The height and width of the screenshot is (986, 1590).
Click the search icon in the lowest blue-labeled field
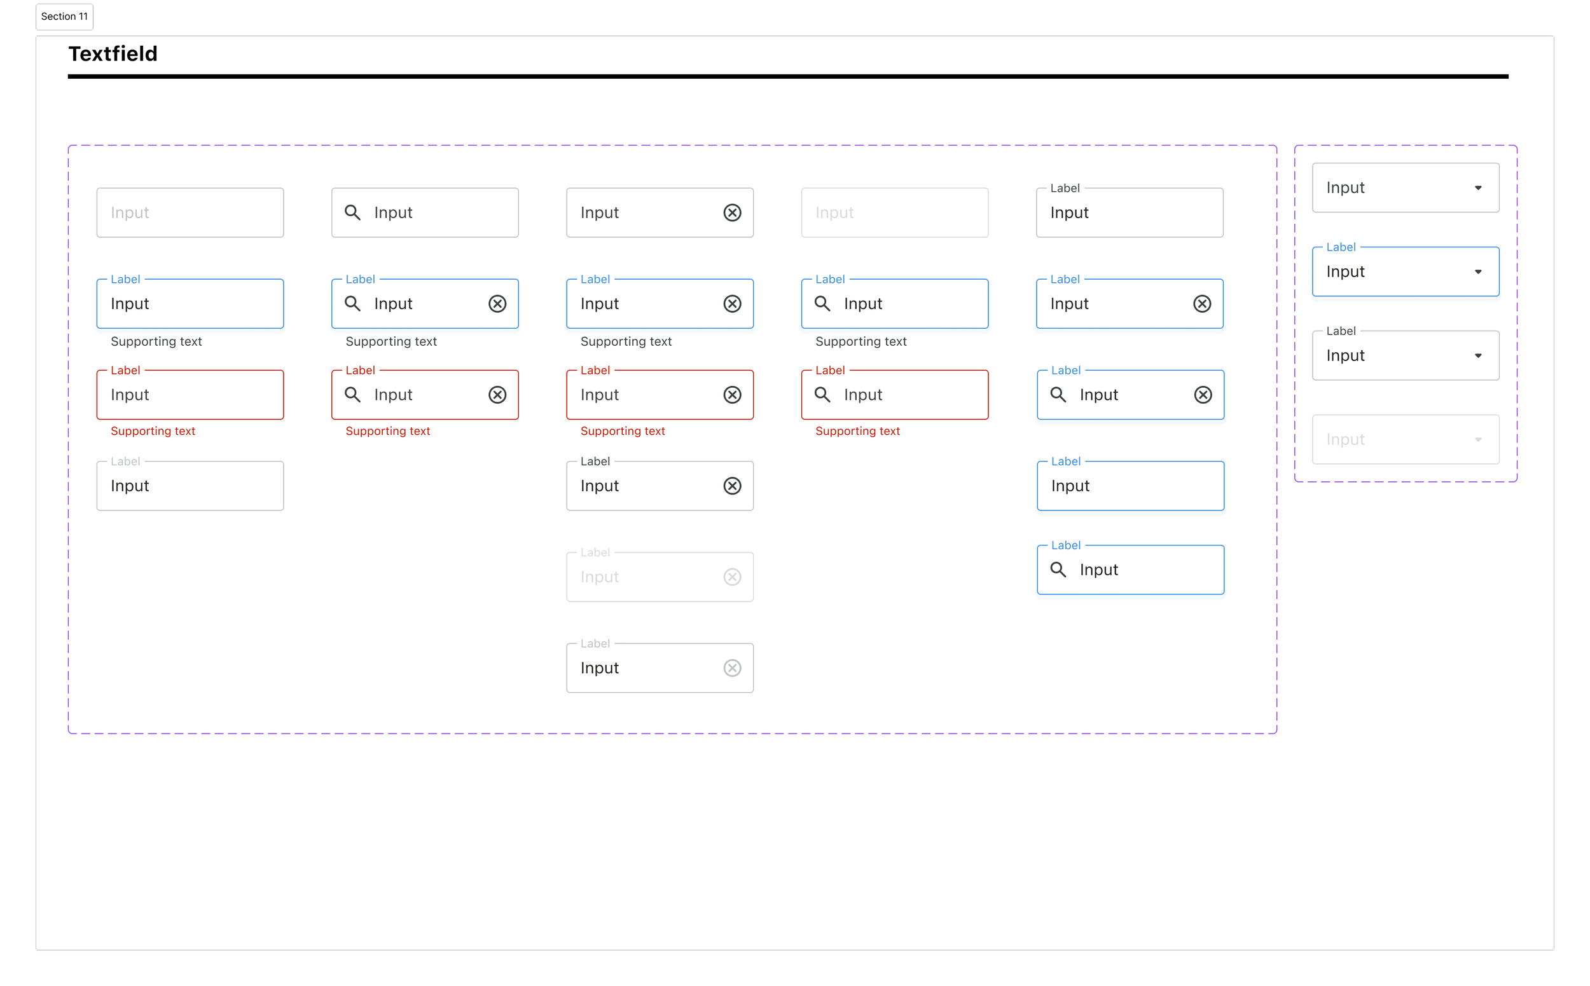(x=1058, y=570)
